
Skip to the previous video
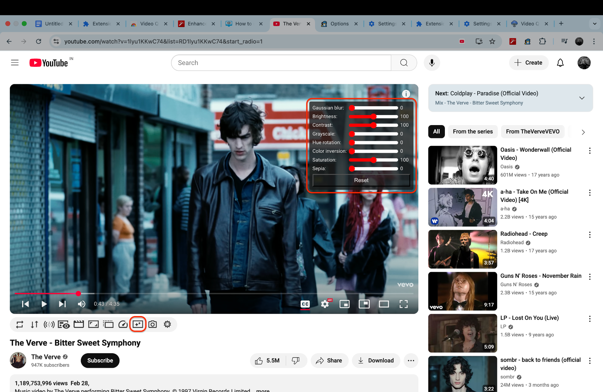coord(26,304)
